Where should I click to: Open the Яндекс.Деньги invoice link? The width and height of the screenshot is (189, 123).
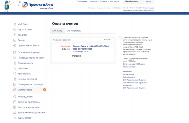(91, 47)
